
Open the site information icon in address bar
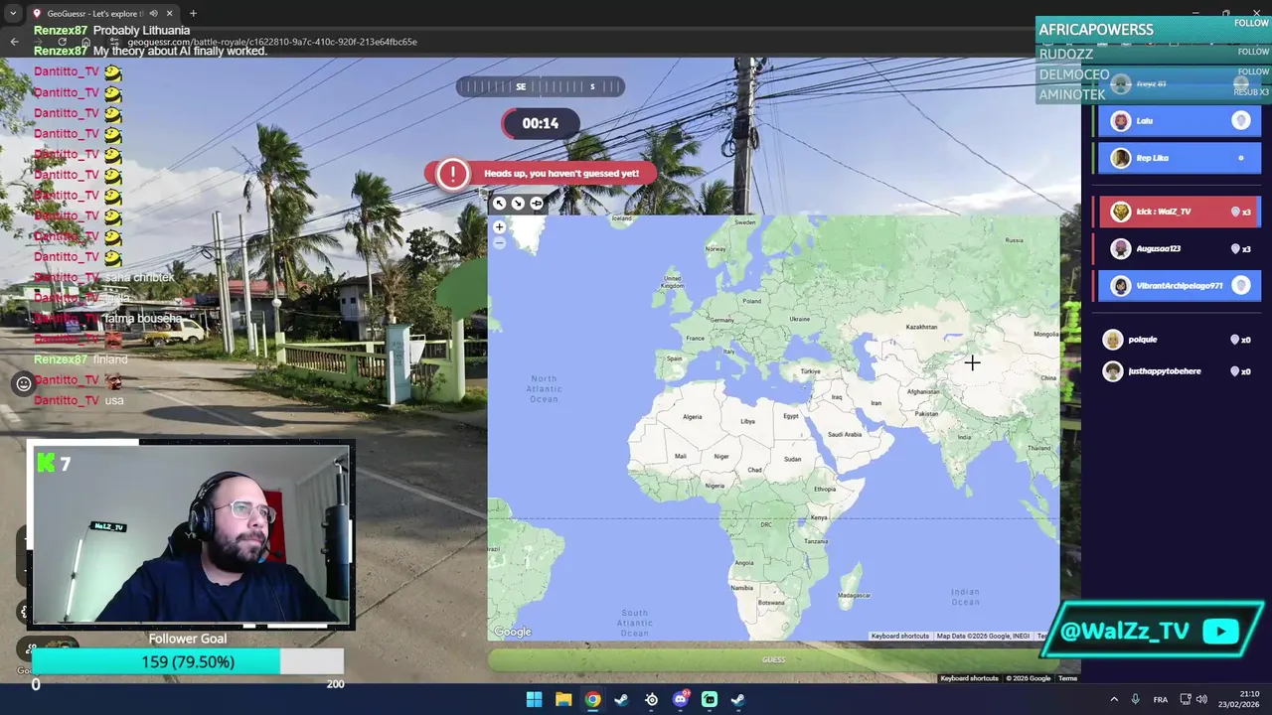(x=114, y=42)
